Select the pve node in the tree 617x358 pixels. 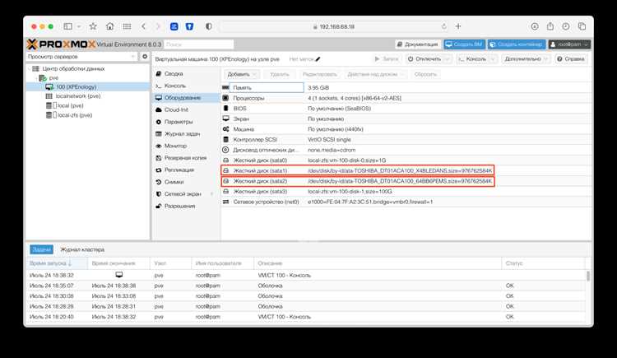(x=53, y=78)
